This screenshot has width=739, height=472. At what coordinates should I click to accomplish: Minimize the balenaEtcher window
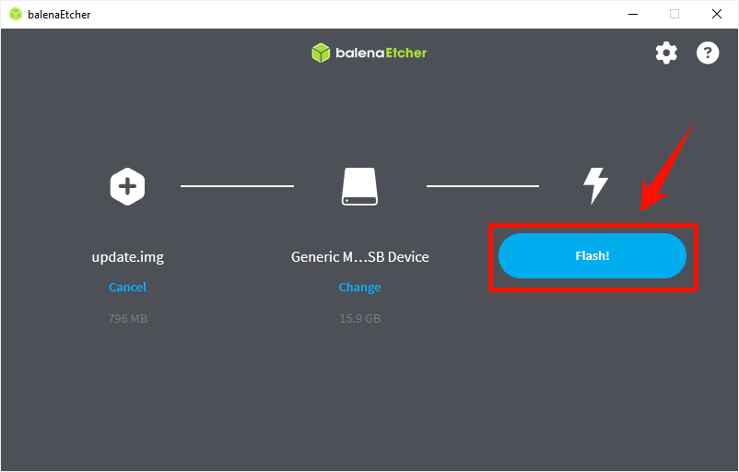[632, 14]
